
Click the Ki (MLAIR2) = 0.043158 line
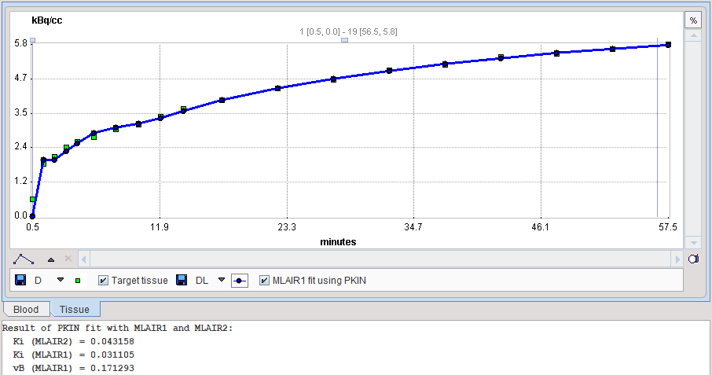click(x=74, y=341)
